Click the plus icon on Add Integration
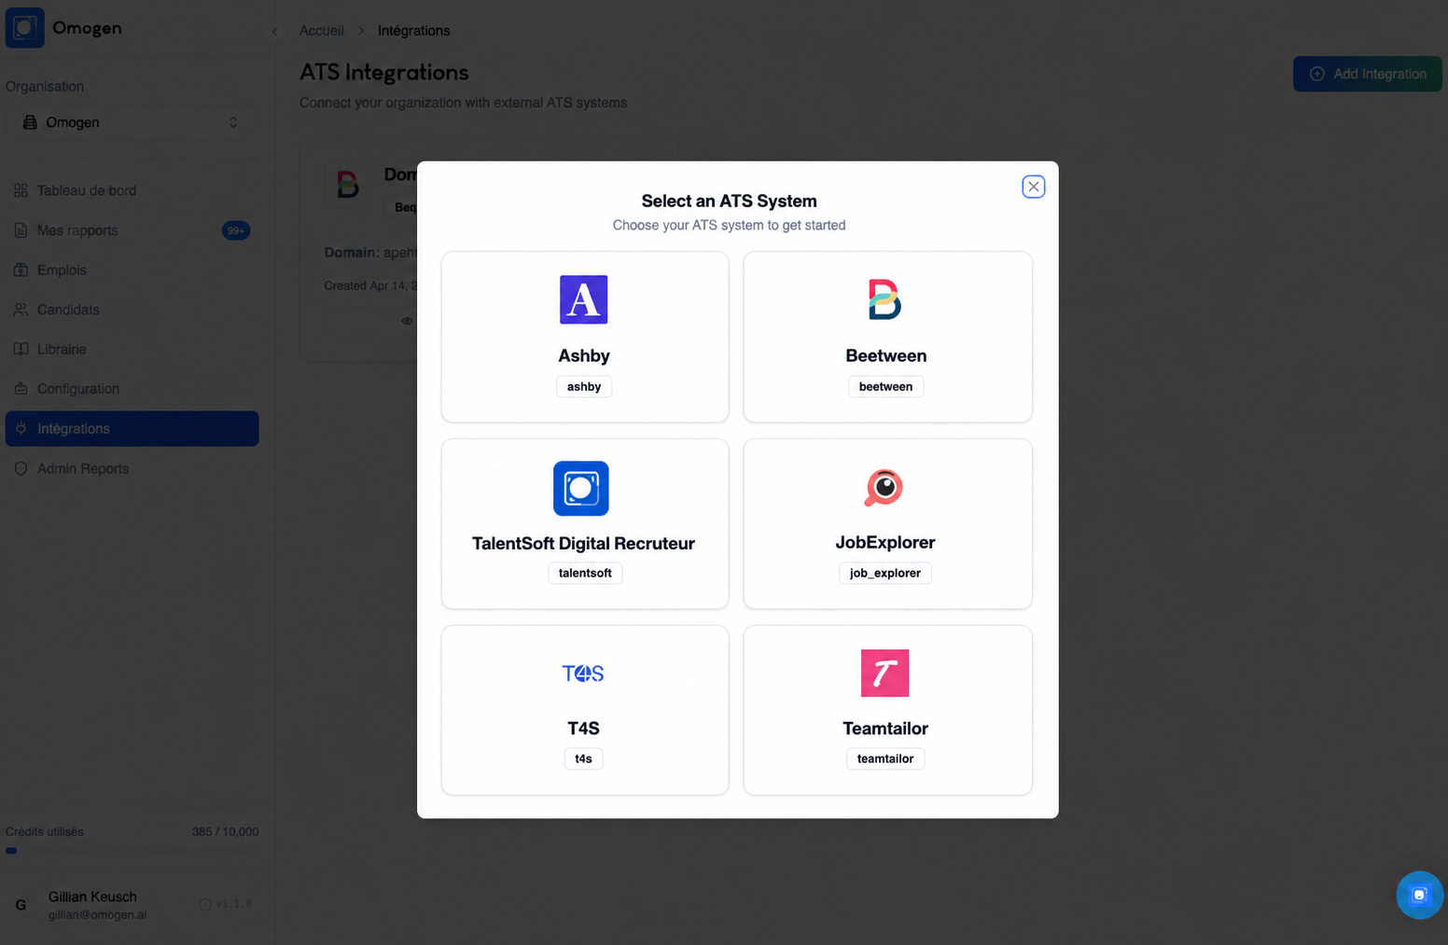The width and height of the screenshot is (1448, 945). (x=1316, y=74)
